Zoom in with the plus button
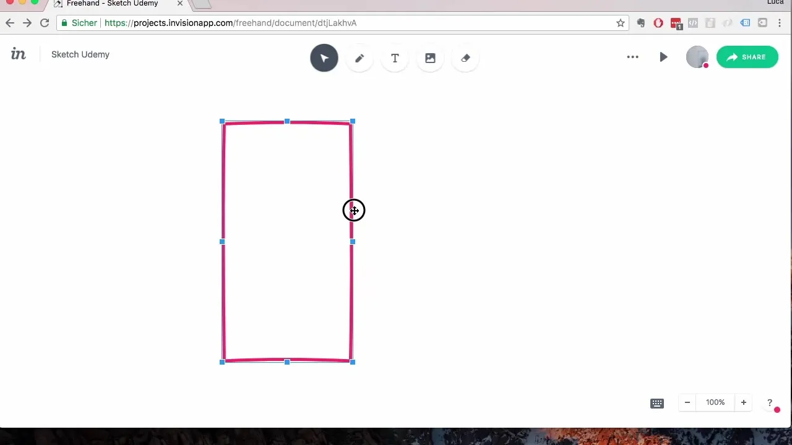Screen dimensions: 792x445 pos(744,402)
